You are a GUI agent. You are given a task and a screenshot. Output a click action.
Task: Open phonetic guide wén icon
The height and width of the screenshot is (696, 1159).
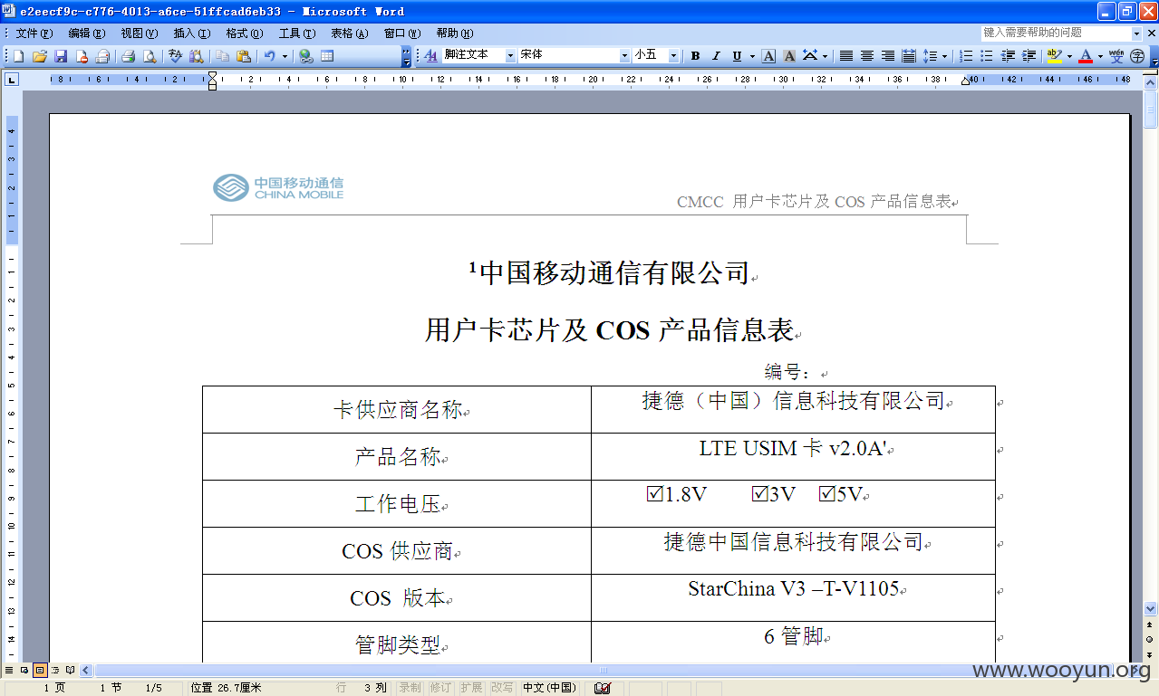pyautogui.click(x=1116, y=56)
